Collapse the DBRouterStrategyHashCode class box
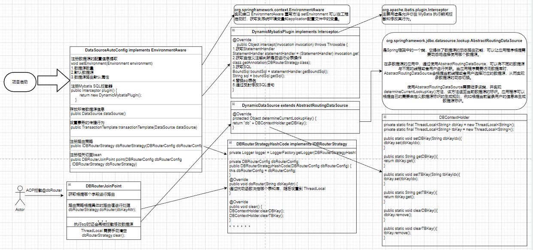This screenshot has height=250, width=533. [x=231, y=144]
